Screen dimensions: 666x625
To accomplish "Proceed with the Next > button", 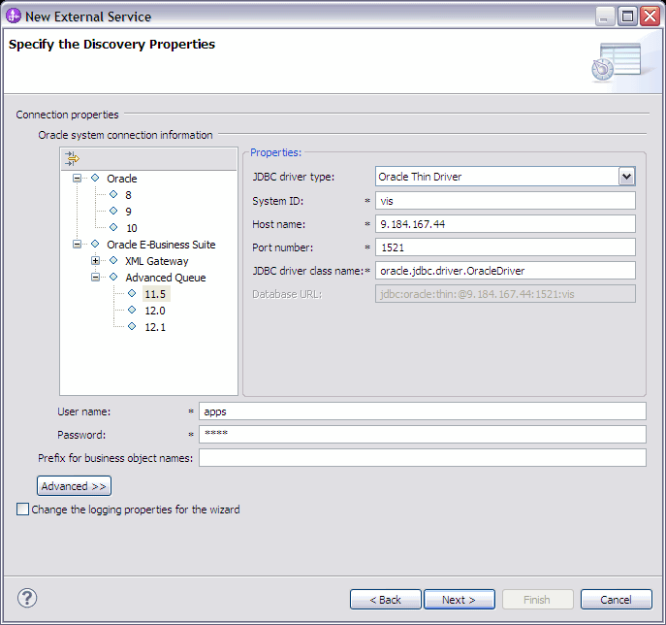I will click(x=460, y=600).
